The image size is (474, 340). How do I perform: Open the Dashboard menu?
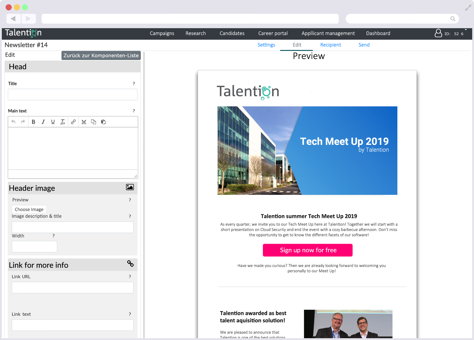(378, 33)
